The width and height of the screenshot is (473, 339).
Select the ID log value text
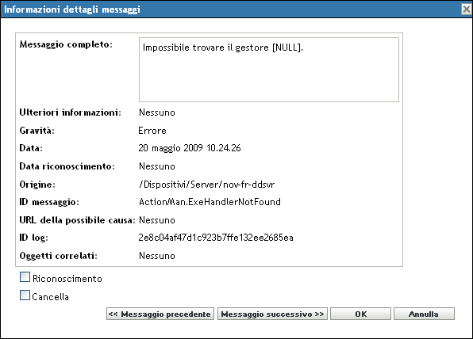coord(216,238)
